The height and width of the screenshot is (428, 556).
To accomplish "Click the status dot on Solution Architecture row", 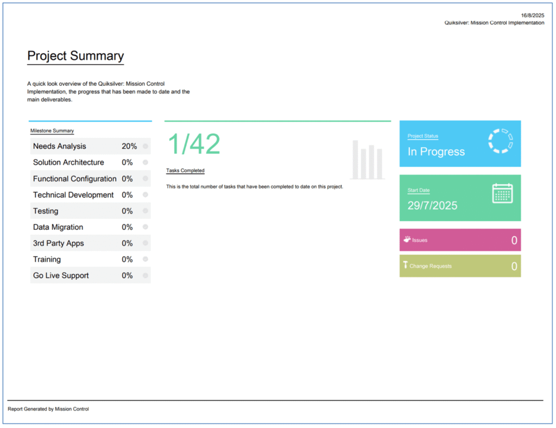I will 146,162.
